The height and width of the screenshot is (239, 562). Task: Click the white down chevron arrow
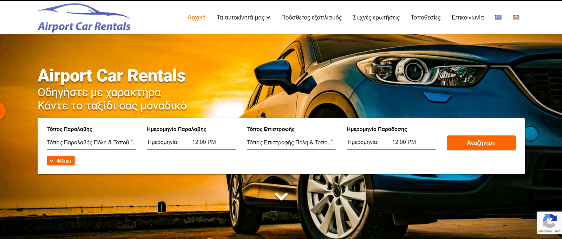click(281, 196)
